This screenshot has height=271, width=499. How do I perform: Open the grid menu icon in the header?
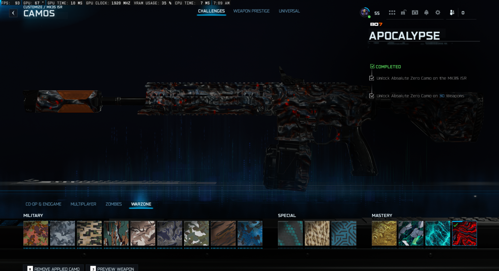coord(392,13)
